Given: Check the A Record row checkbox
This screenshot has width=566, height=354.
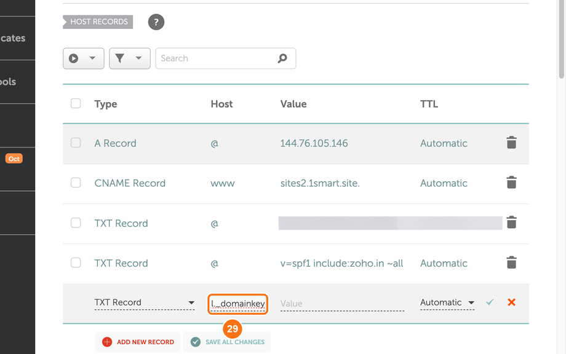Looking at the screenshot, I should [x=76, y=143].
